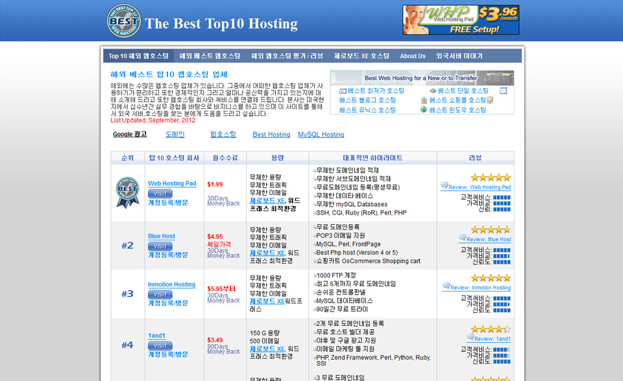Click the star rating for Web Hosting Pad
This screenshot has height=381, width=623.
coord(490,177)
